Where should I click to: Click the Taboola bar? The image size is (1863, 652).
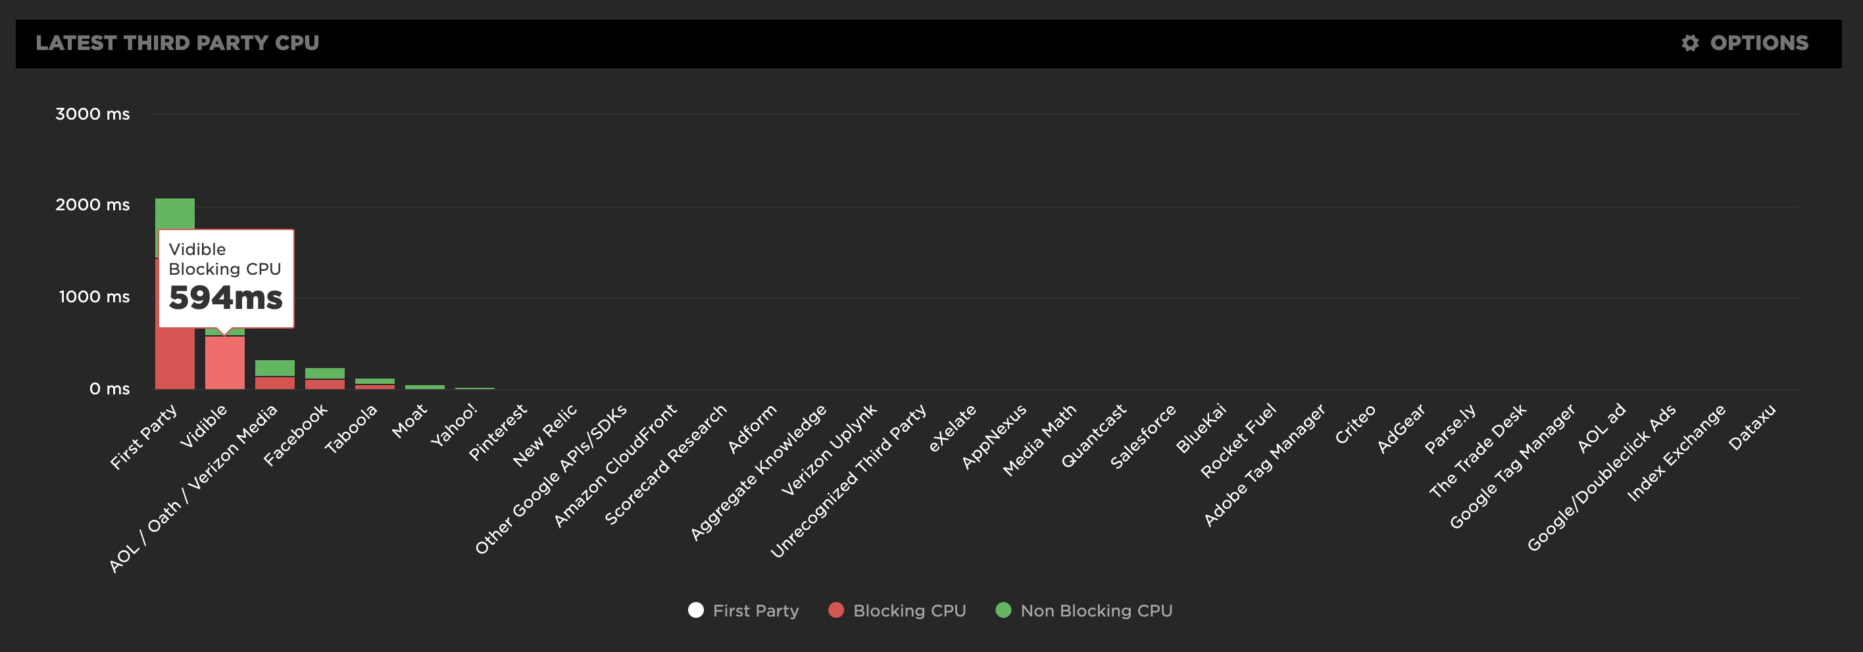tap(374, 384)
